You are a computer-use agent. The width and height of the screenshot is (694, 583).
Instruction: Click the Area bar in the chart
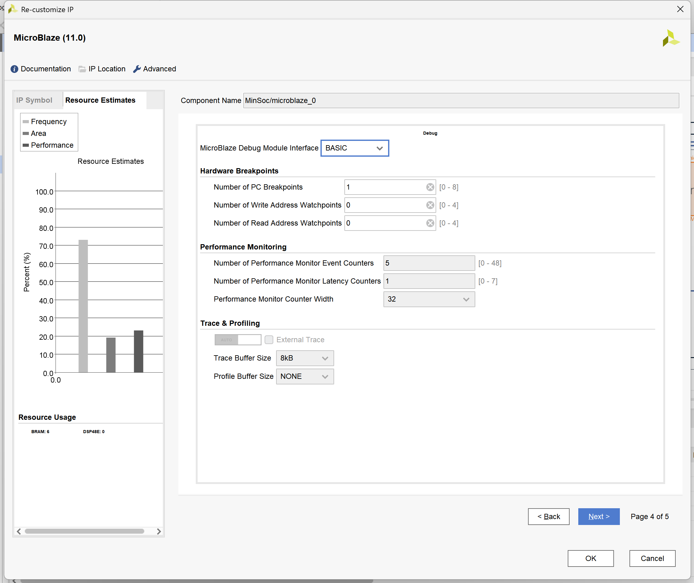(111, 355)
